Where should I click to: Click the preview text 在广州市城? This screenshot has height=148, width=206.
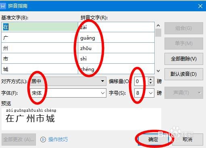30,118
